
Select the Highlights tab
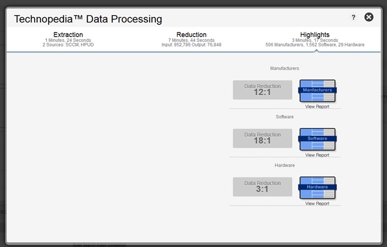point(315,35)
